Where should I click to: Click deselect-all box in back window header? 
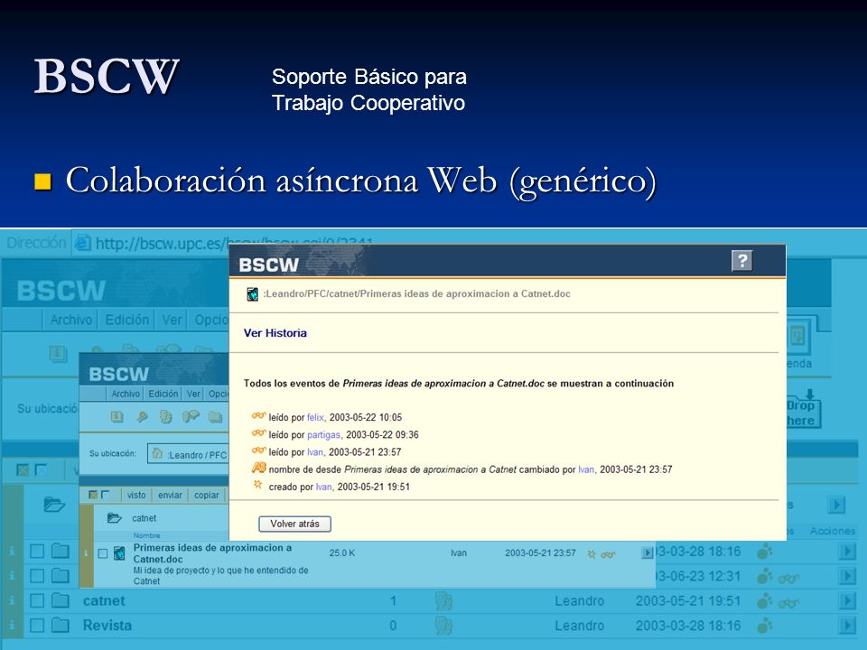coord(41,469)
